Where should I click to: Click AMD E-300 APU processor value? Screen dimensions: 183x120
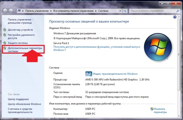tap(117, 80)
